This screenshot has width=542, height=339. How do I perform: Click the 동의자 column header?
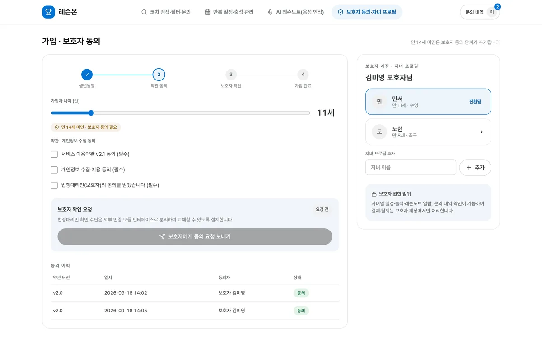[224, 278]
